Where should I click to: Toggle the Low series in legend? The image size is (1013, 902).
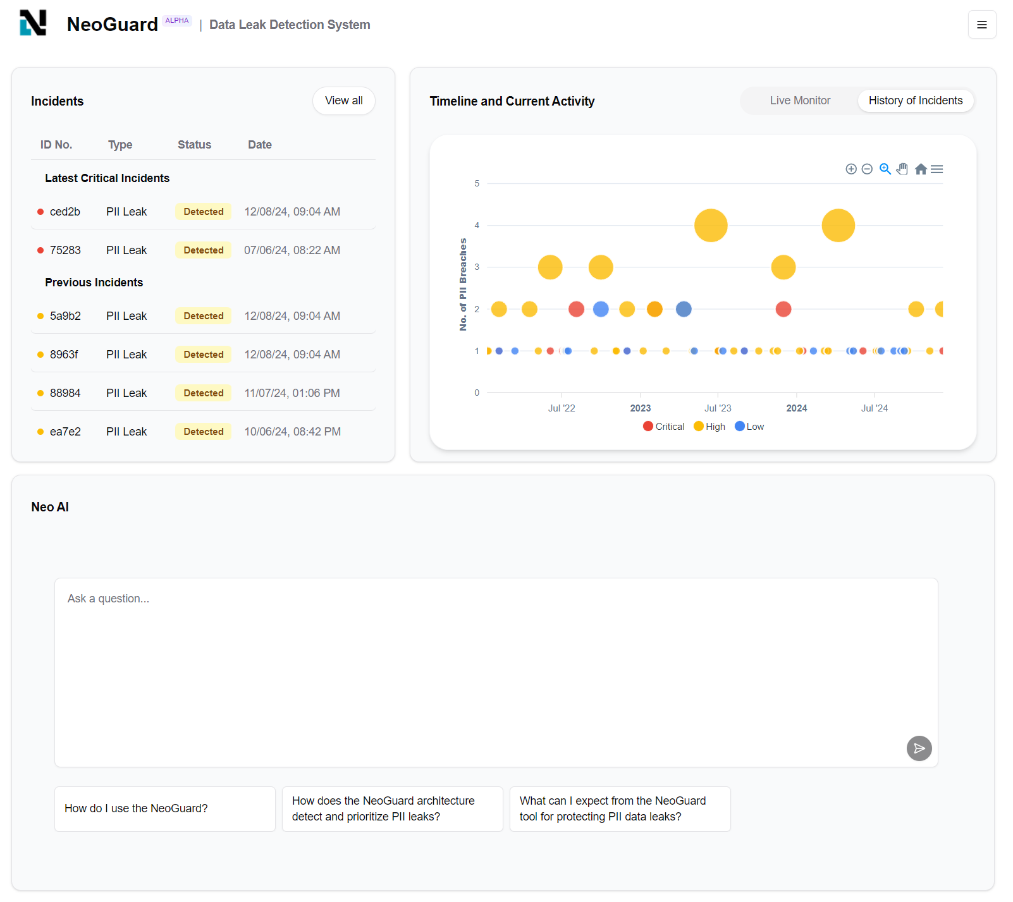pyautogui.click(x=749, y=427)
